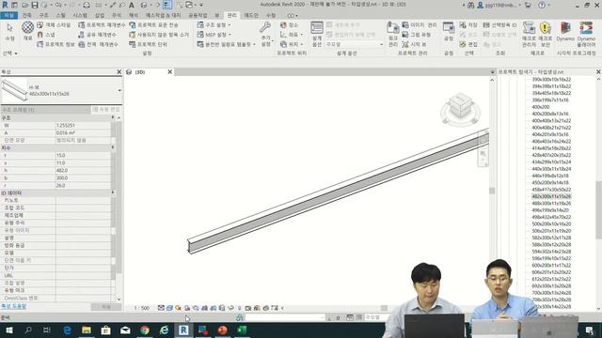Open ribbon design option combo (주모델)
602x338 pixels.
coord(355,44)
